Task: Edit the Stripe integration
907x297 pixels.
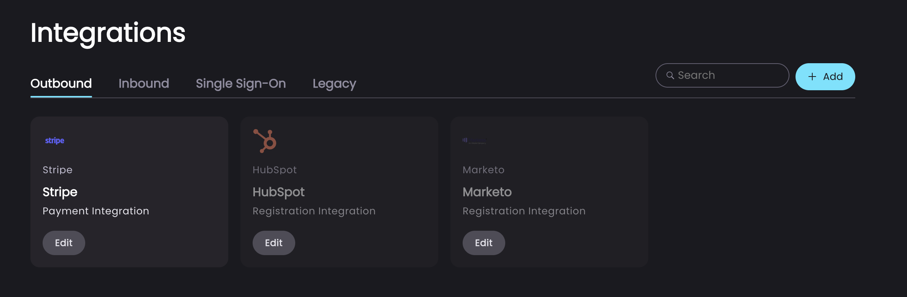Action: pyautogui.click(x=64, y=243)
